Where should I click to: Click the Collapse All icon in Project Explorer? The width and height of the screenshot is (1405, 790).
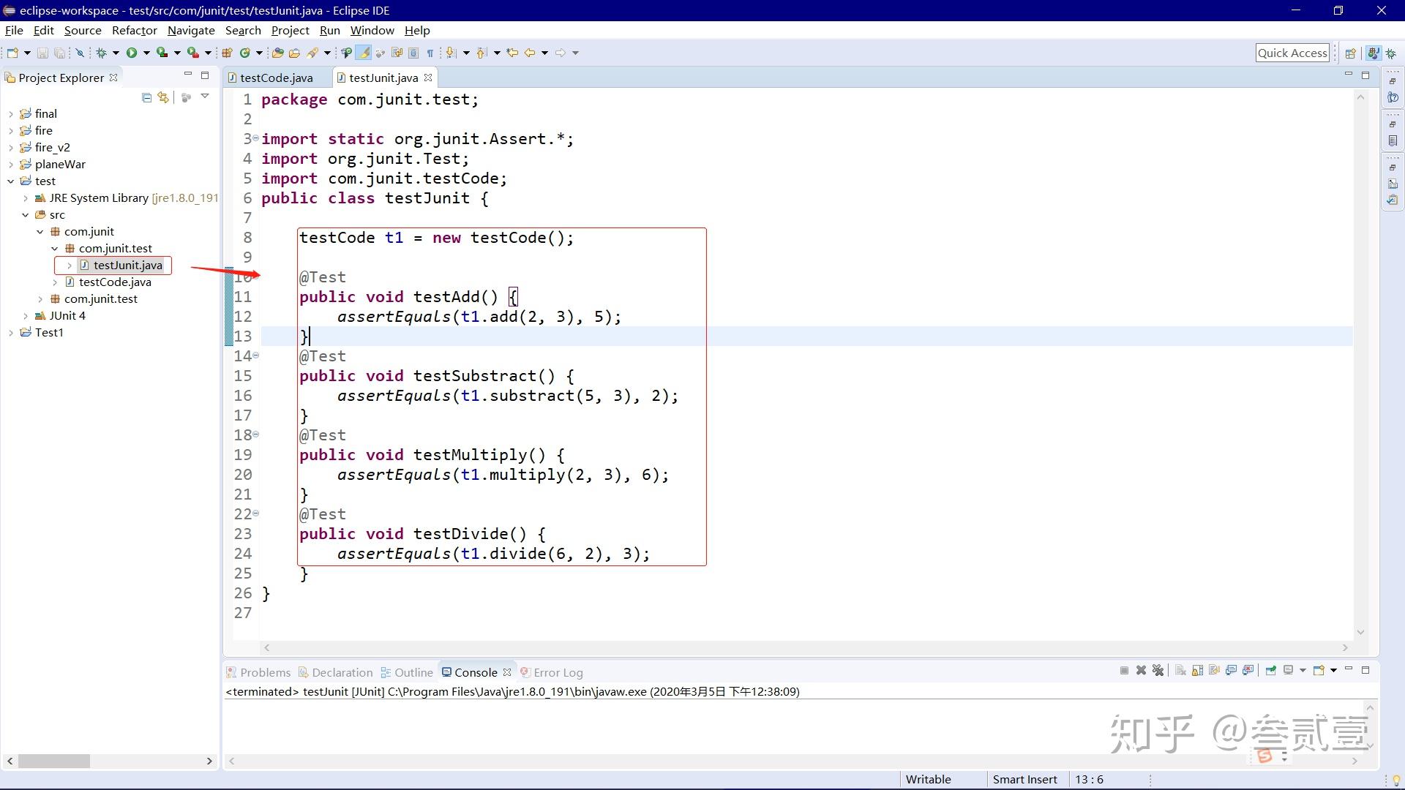tap(146, 97)
